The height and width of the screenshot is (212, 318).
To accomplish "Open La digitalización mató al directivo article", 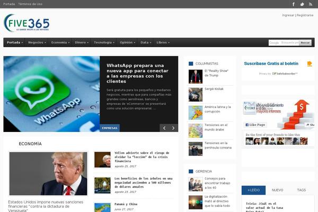I will point(217,201).
